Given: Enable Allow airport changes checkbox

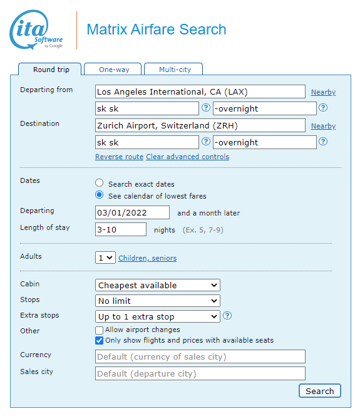Looking at the screenshot, I should click(x=99, y=330).
